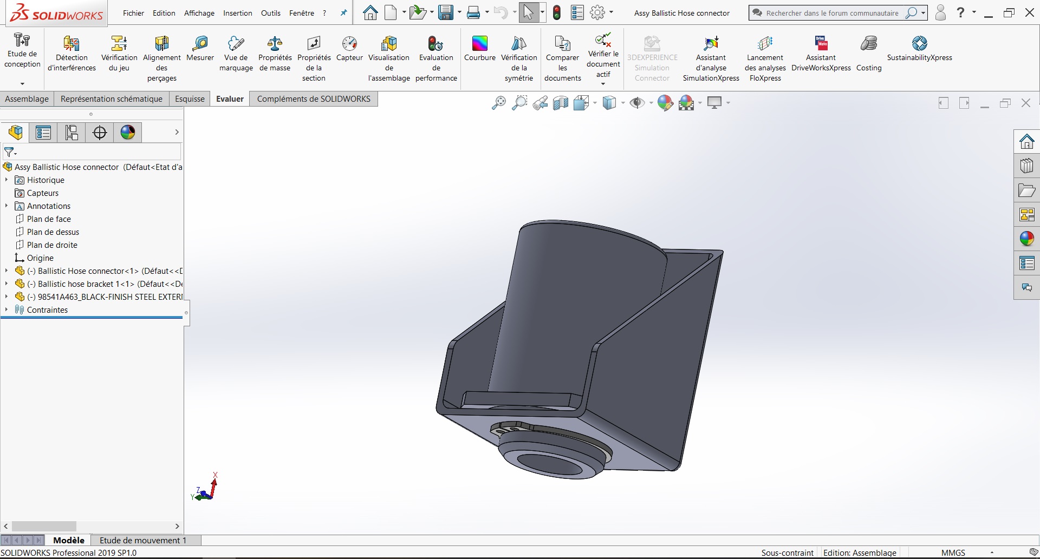Run Vérification de la symétrie
The image size is (1040, 559).
[x=519, y=58]
